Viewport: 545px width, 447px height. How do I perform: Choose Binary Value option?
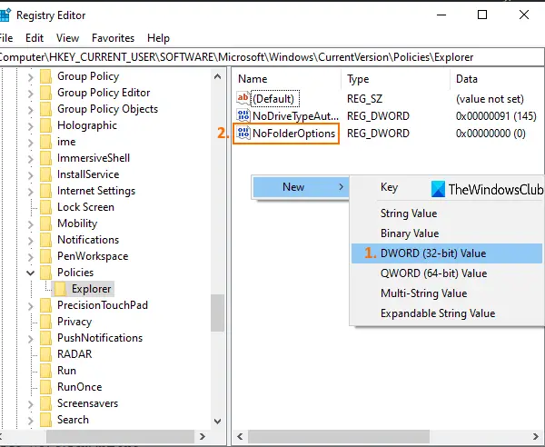click(x=447, y=233)
